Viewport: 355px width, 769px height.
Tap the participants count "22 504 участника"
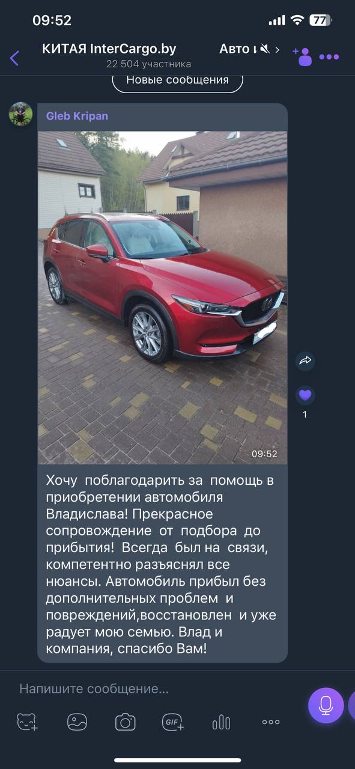coord(149,64)
